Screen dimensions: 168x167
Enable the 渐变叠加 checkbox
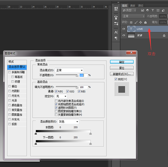click(10, 110)
